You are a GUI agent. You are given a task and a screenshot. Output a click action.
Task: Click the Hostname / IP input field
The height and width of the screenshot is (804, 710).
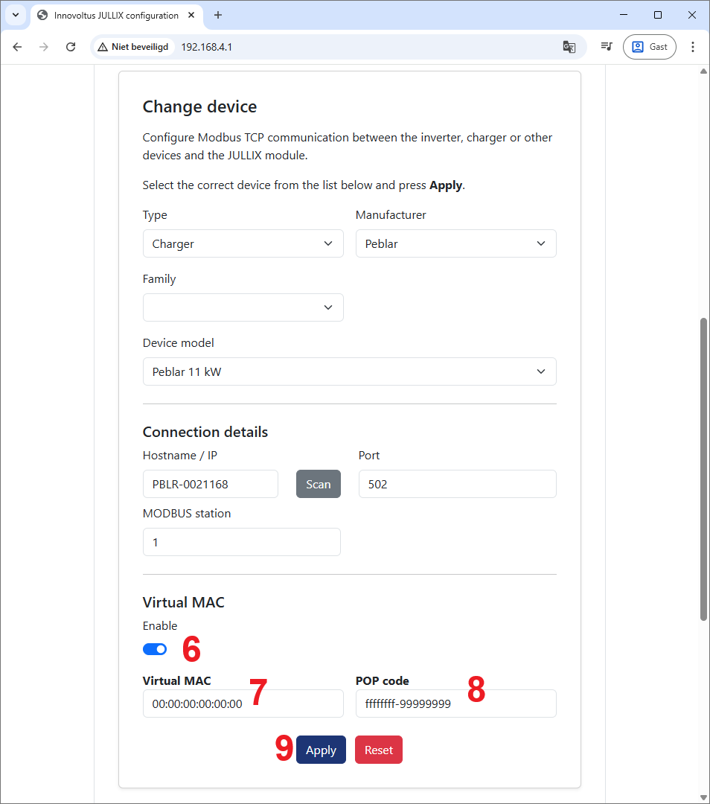(x=210, y=484)
